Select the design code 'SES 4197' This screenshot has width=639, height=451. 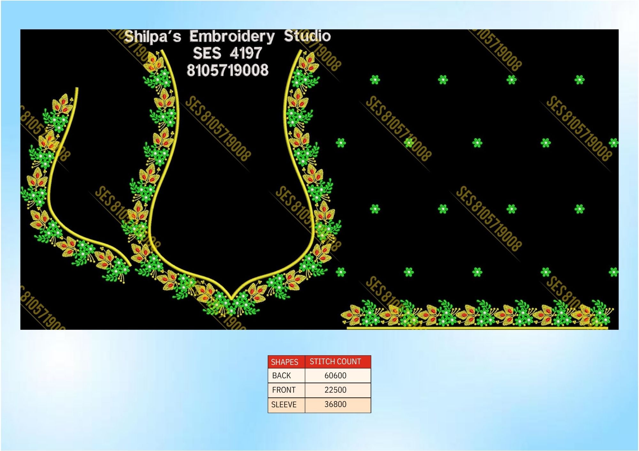[x=227, y=53]
